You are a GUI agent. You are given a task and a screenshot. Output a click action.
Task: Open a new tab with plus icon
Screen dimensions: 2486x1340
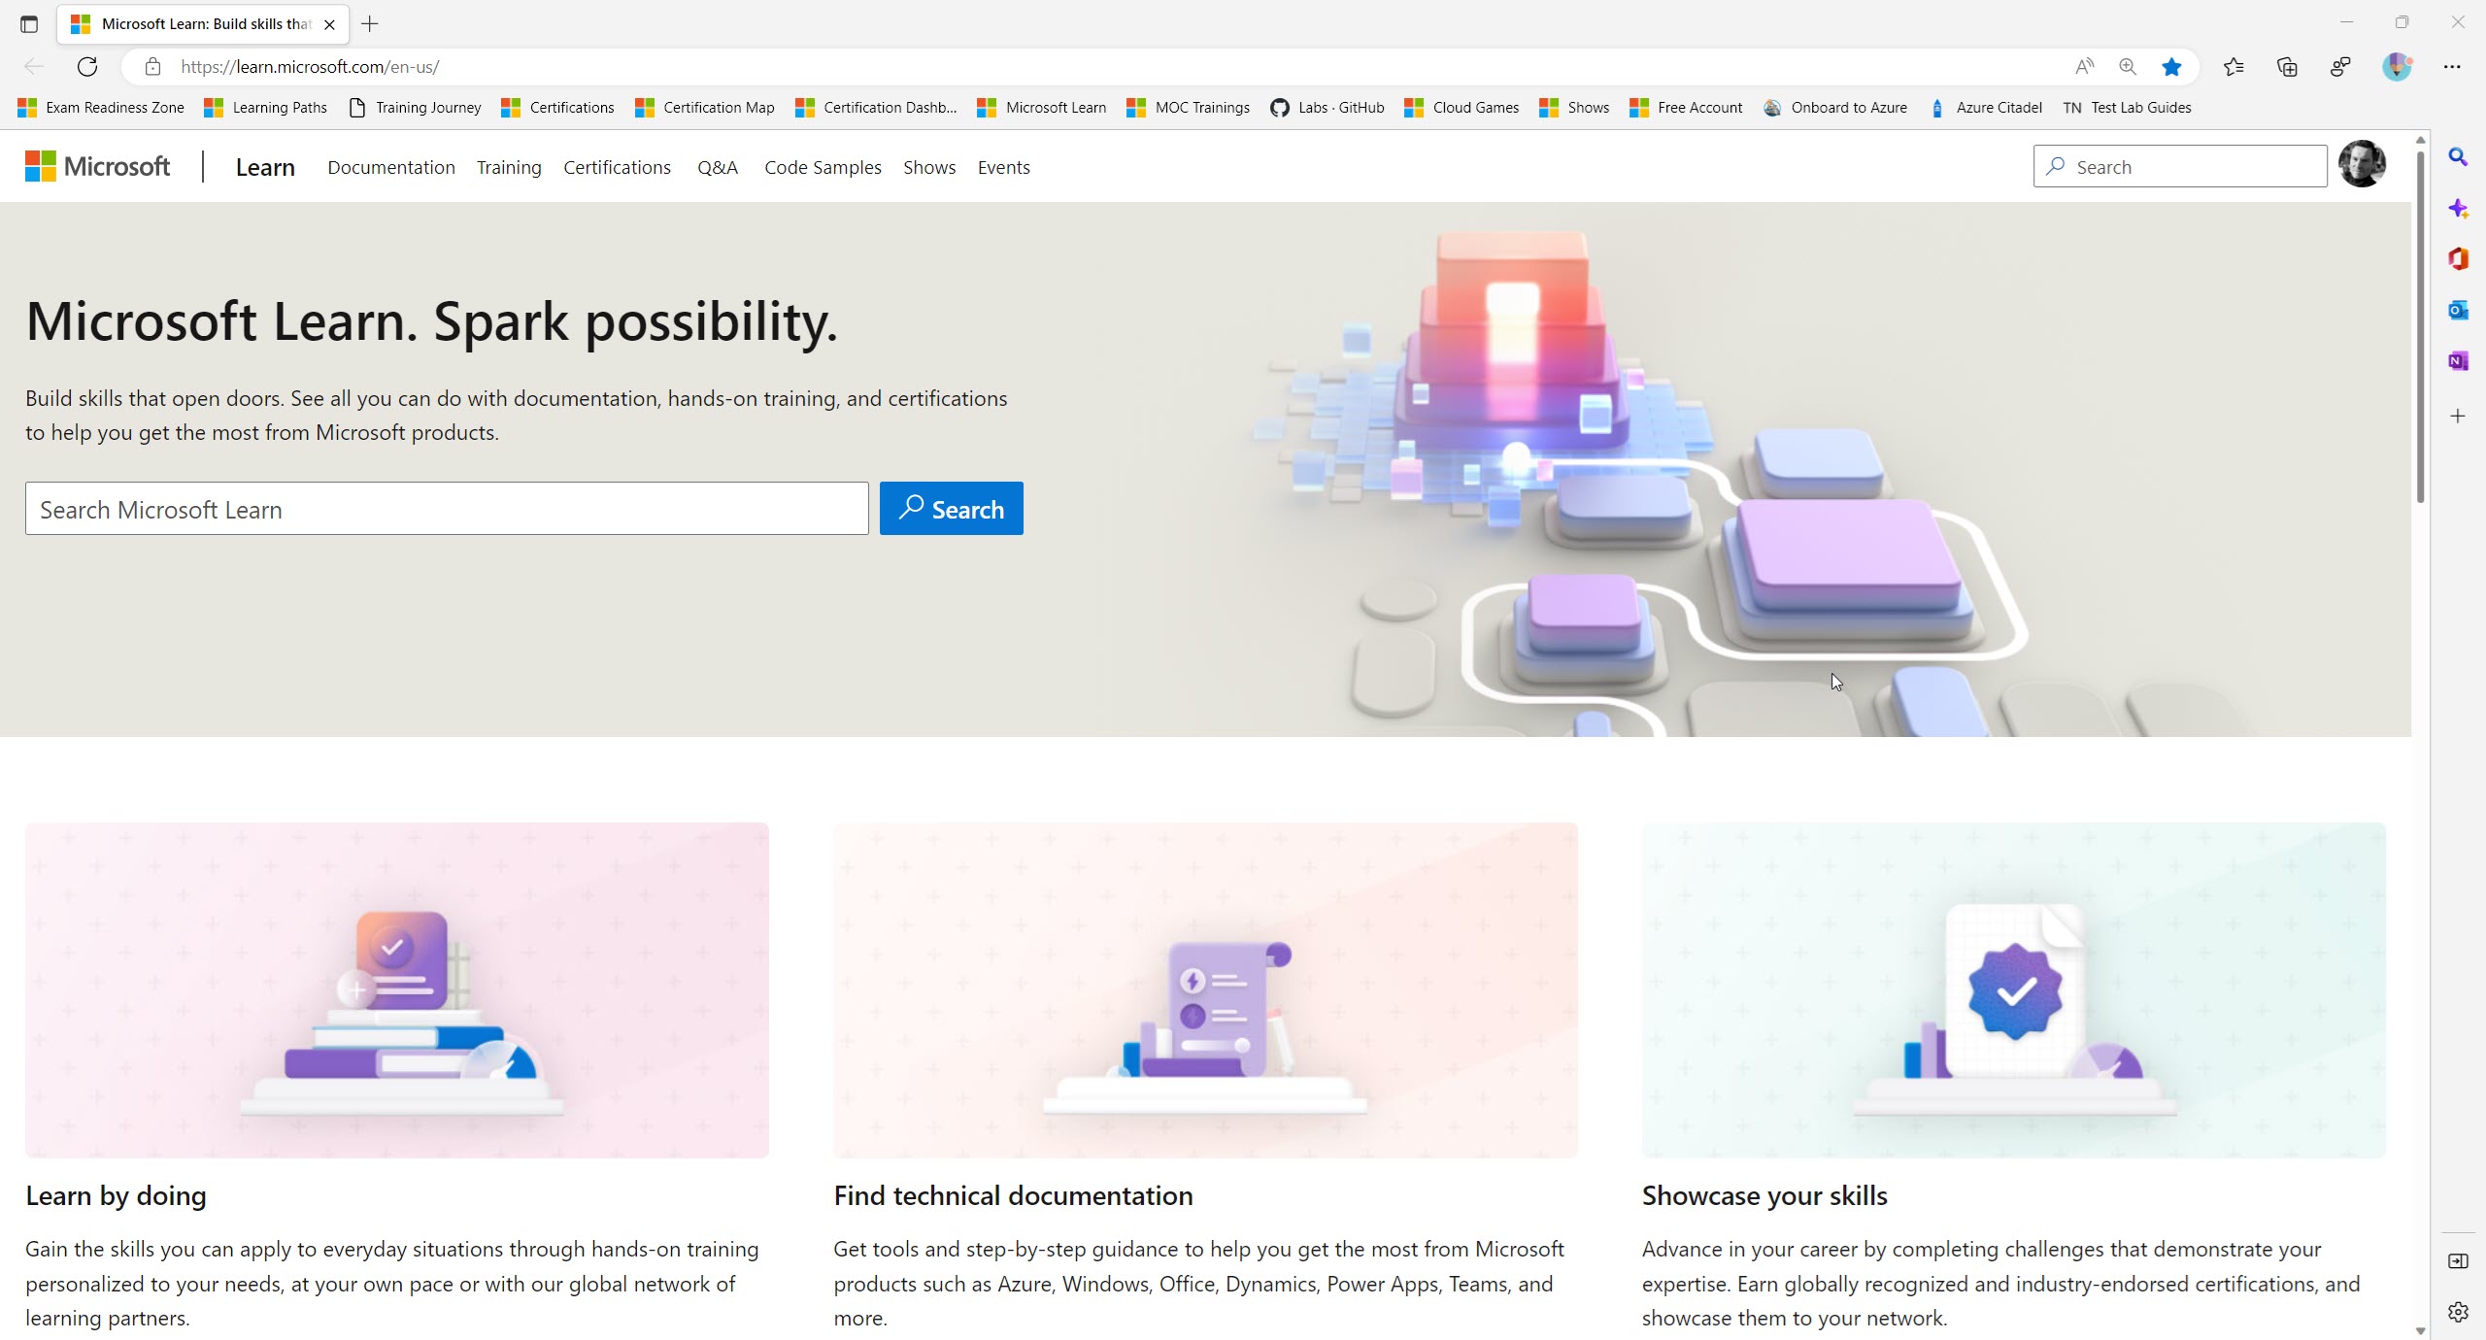pos(370,23)
